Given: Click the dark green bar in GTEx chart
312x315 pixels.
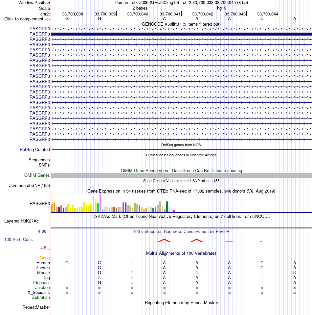Looking at the screenshot, I should point(167,207).
